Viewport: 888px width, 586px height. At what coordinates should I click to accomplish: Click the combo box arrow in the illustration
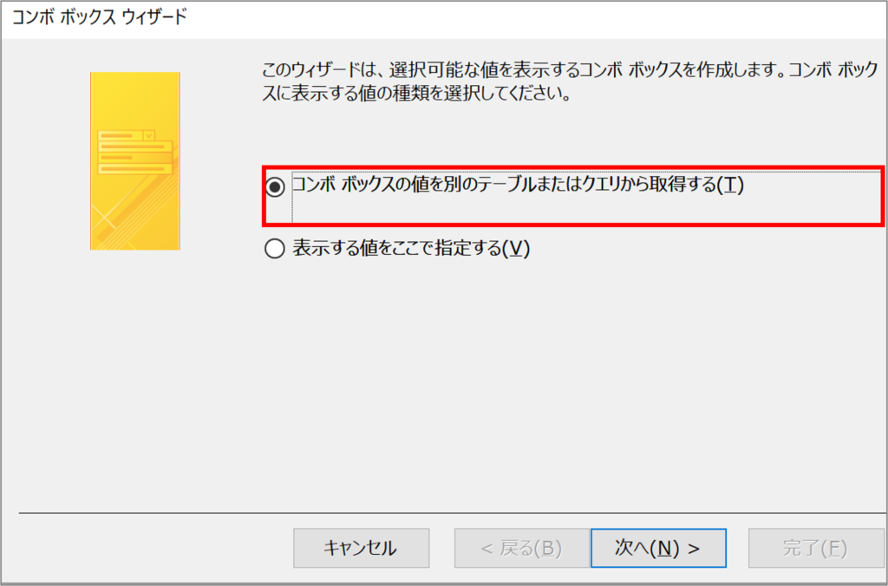click(x=149, y=135)
